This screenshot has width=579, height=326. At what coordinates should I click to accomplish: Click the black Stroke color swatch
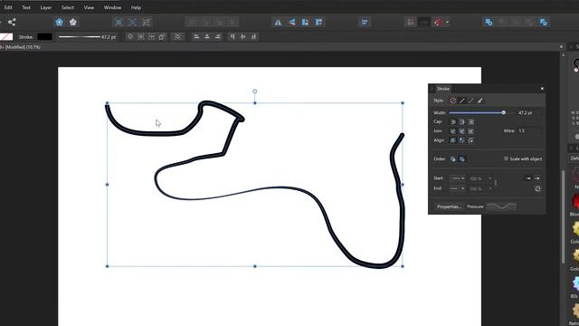[44, 36]
